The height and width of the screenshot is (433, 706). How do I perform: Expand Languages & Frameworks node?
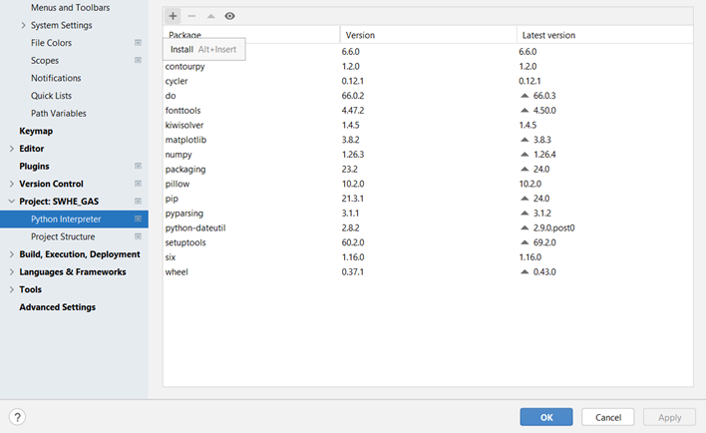pos(12,272)
